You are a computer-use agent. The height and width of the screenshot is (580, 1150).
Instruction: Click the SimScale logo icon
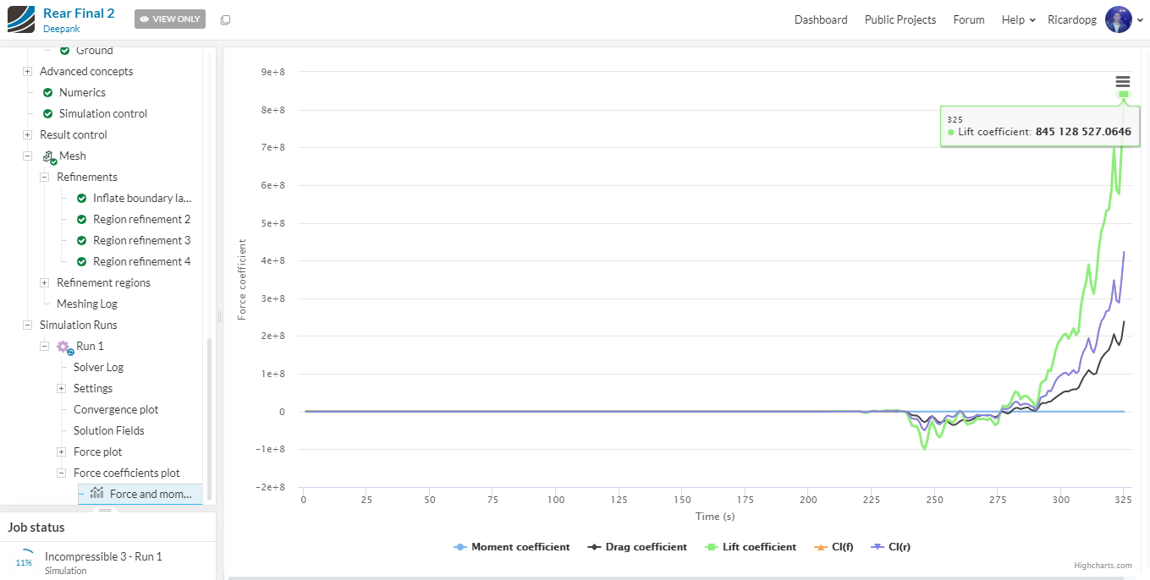coord(21,19)
